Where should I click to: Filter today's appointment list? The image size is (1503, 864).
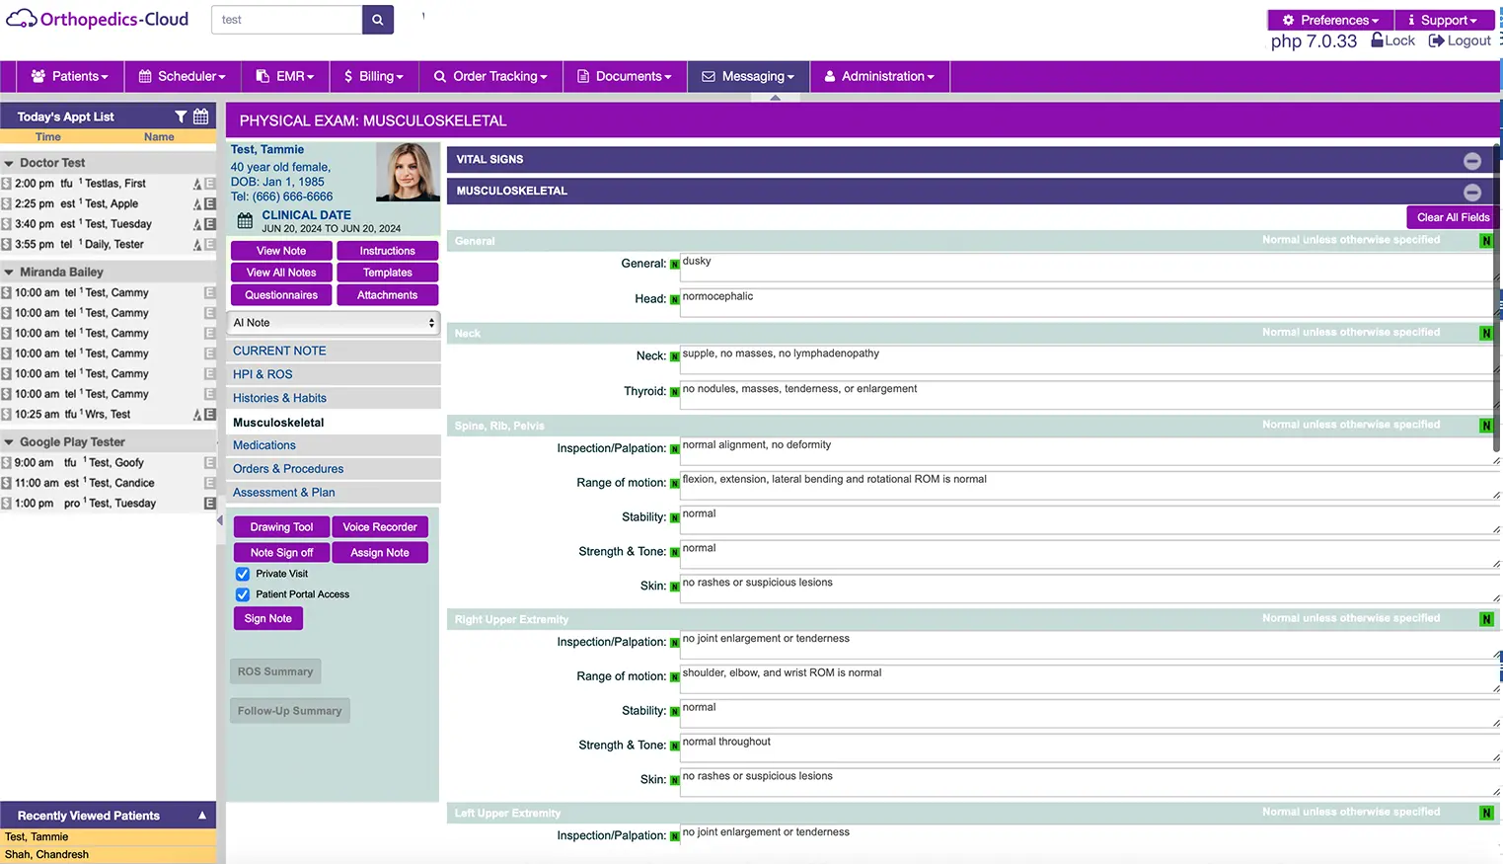[x=181, y=117]
